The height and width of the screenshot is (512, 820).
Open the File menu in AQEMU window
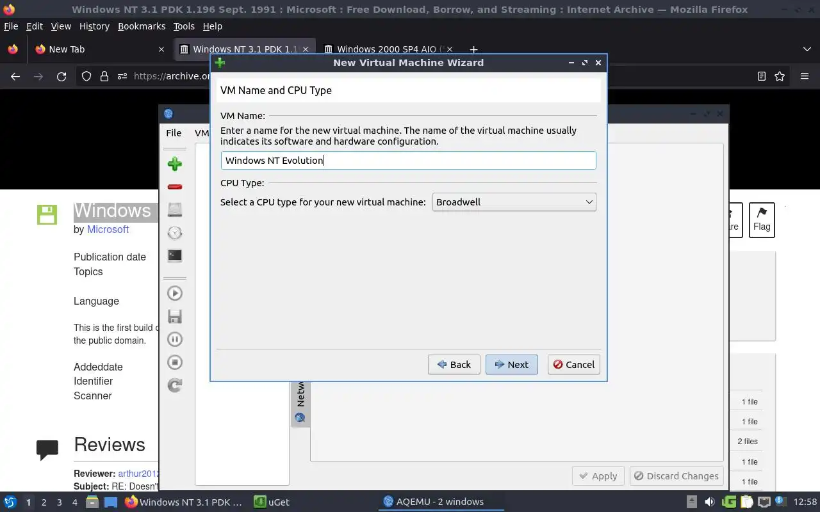tap(174, 133)
